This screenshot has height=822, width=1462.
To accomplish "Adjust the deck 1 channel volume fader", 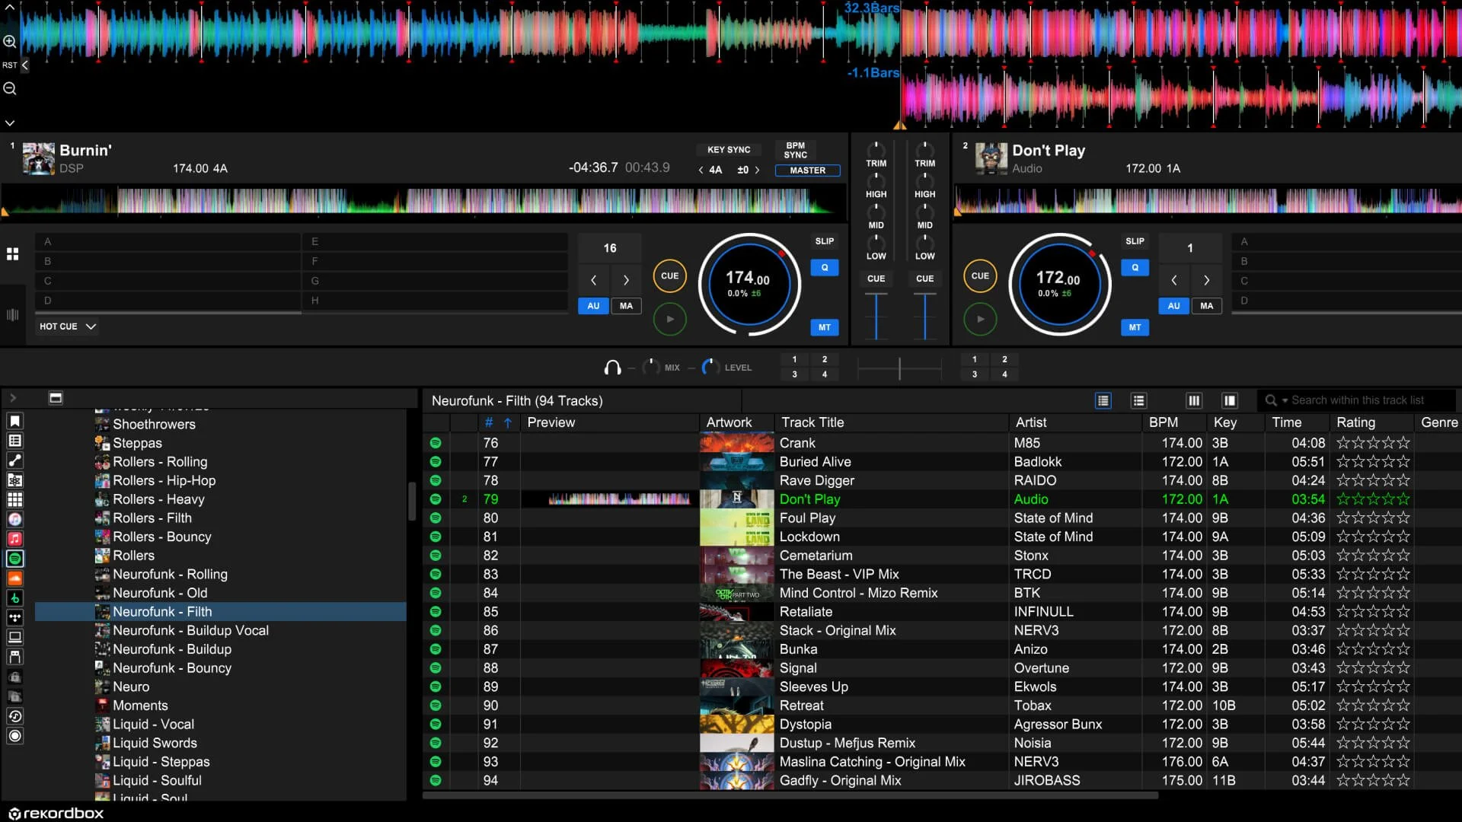I will click(876, 316).
